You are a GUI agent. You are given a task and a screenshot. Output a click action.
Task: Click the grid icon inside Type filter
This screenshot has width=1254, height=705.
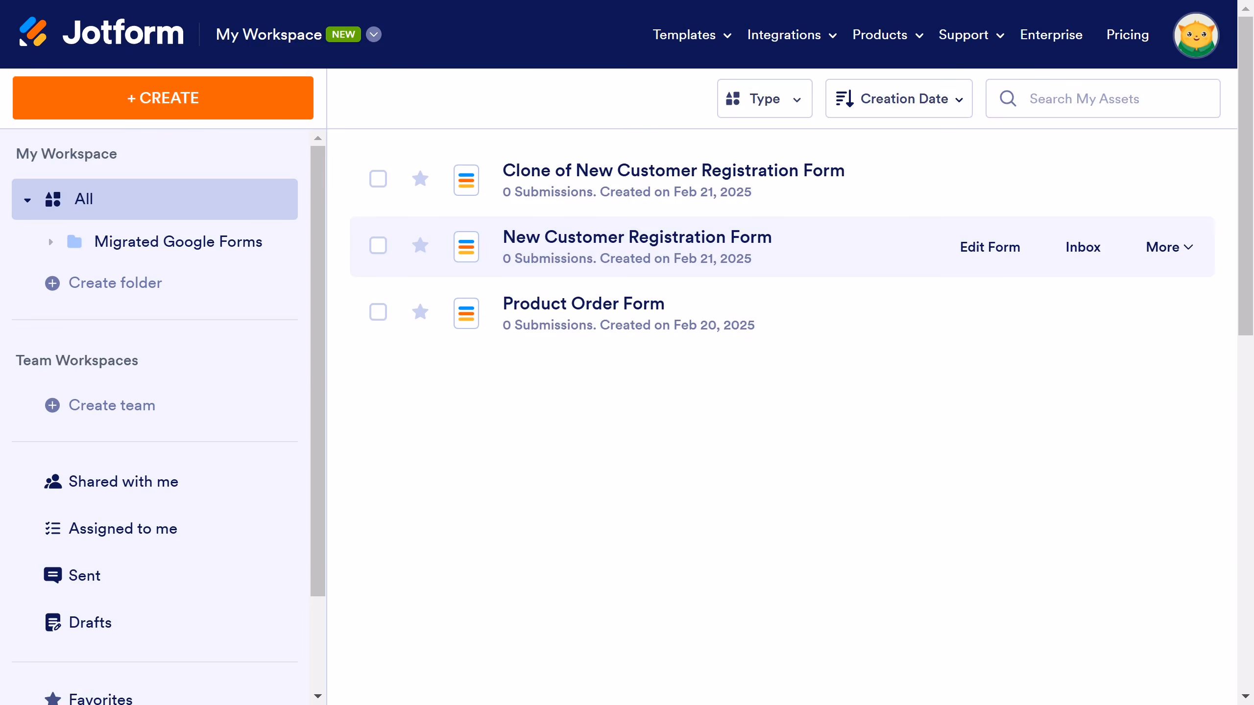coord(733,98)
